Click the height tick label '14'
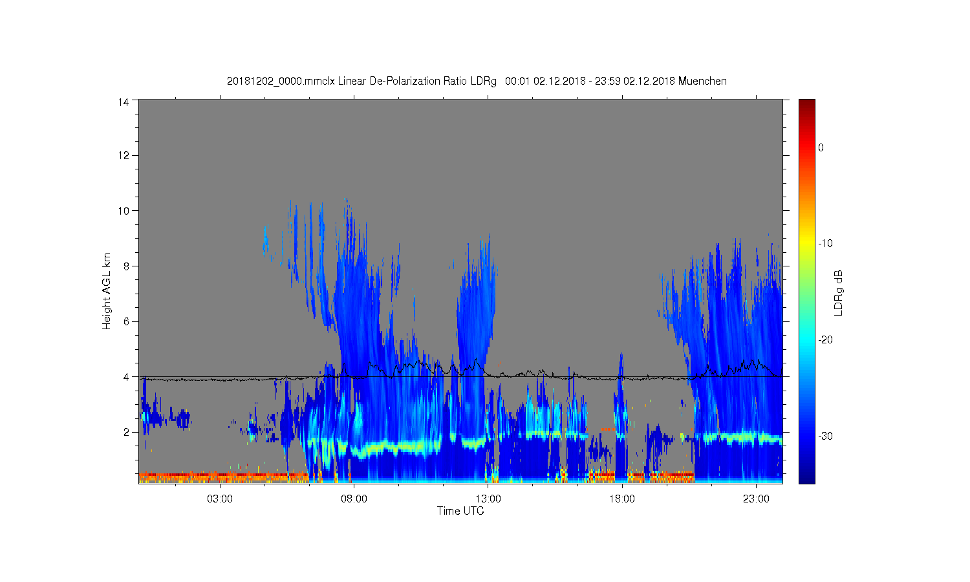 124,102
